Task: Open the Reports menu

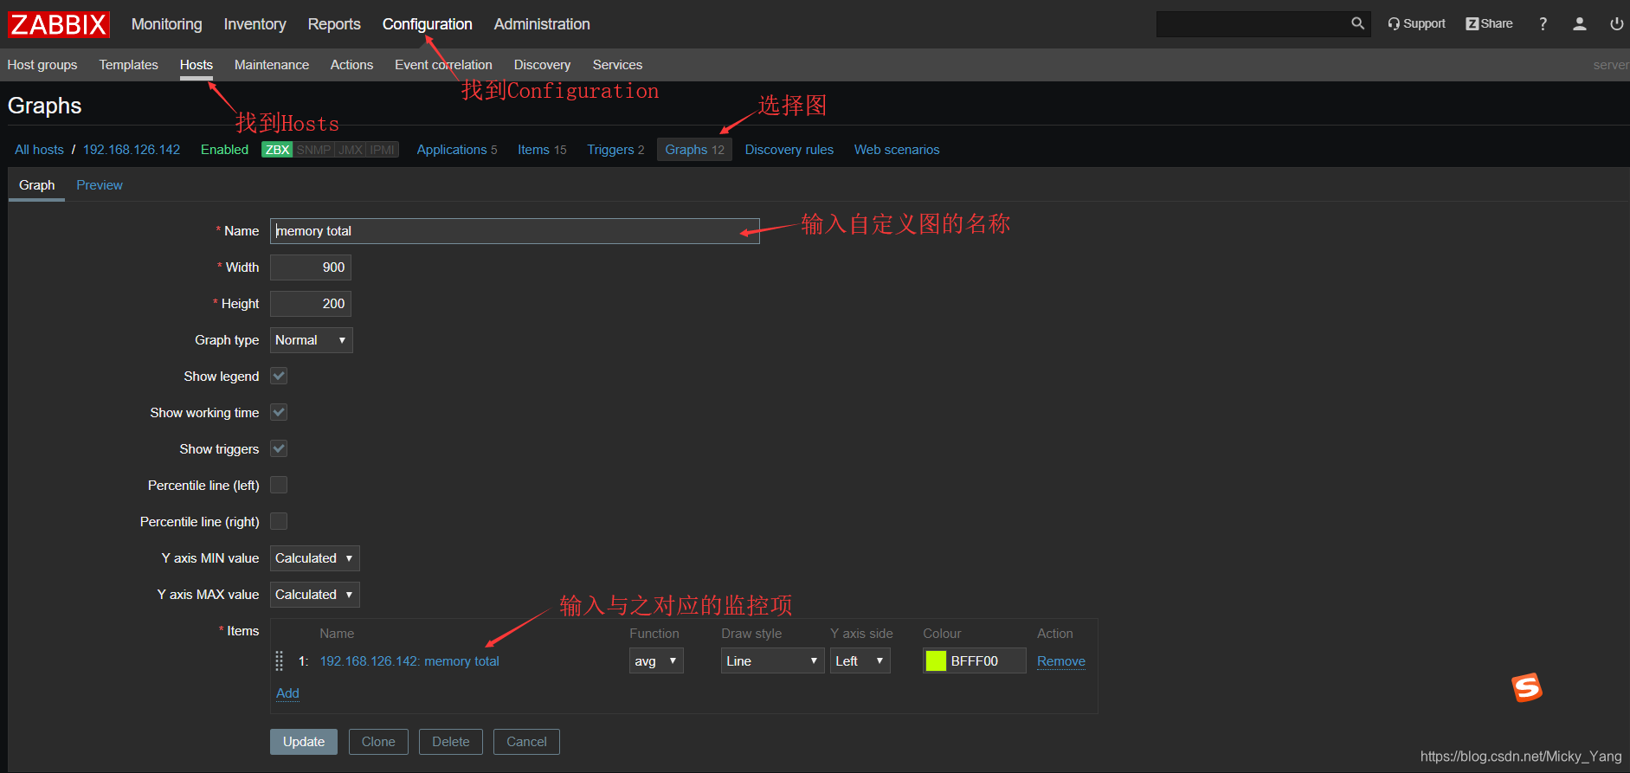Action: tap(334, 24)
